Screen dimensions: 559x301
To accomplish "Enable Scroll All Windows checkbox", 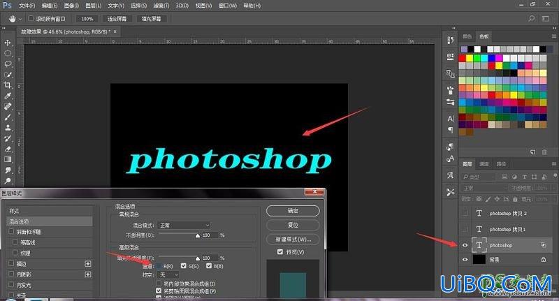I will click(x=31, y=18).
